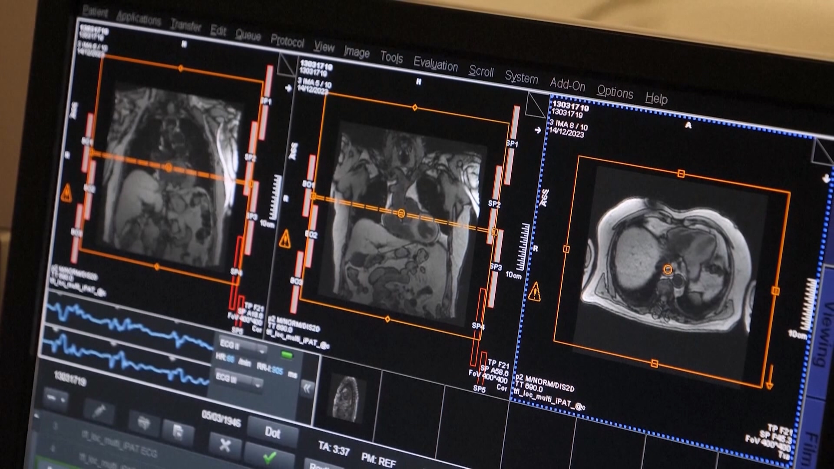Open the Evaluation menu

pos(436,64)
